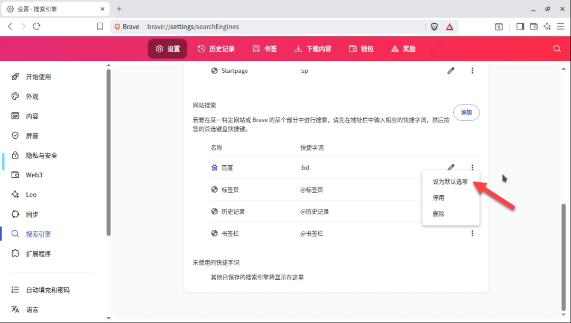Click the 添加 button for site search
This screenshot has height=323, width=571.
click(466, 112)
